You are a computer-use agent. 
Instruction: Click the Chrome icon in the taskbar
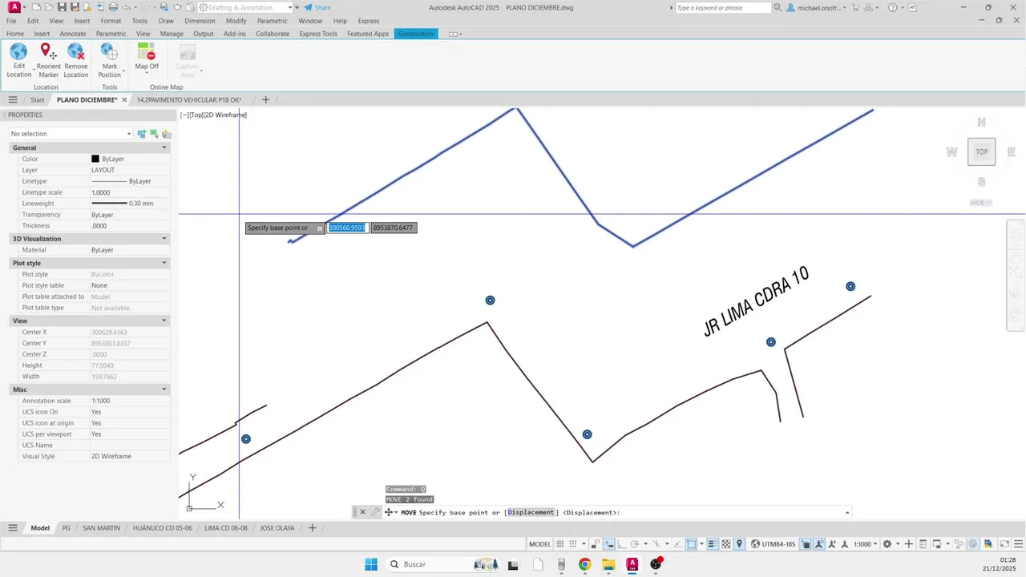[584, 564]
